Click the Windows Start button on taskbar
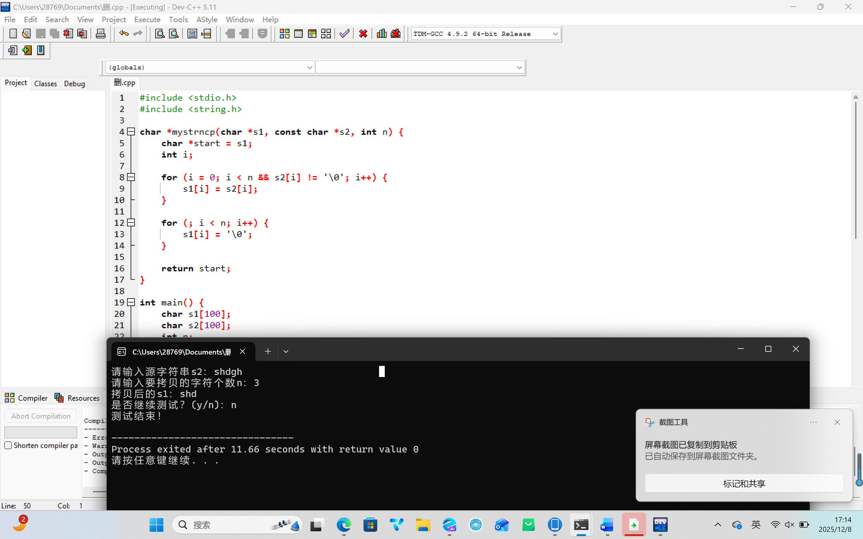This screenshot has height=539, width=863. point(156,525)
